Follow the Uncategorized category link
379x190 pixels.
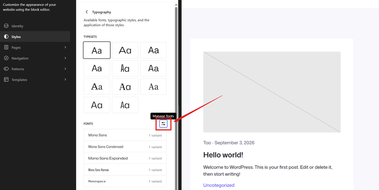(219, 185)
